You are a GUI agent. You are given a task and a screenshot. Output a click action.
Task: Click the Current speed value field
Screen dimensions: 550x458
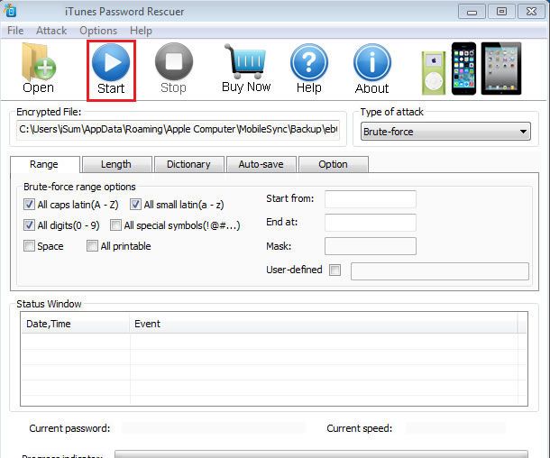click(x=455, y=428)
